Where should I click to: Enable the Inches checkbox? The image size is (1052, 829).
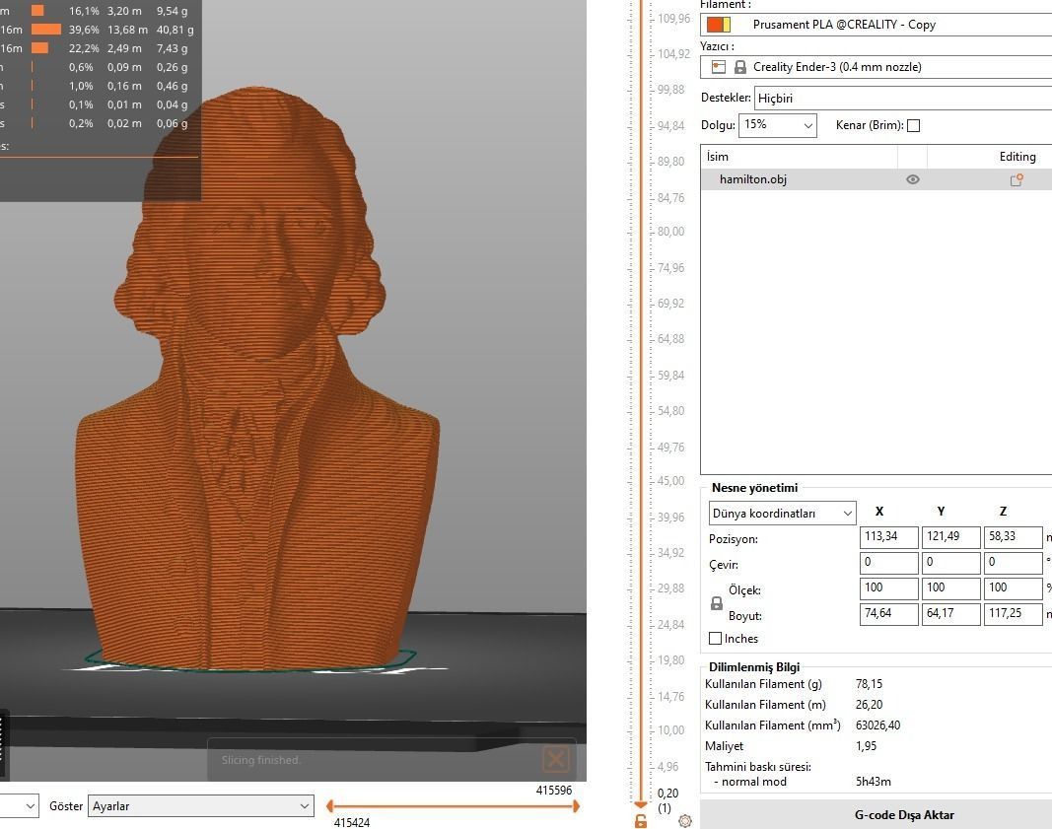click(715, 639)
